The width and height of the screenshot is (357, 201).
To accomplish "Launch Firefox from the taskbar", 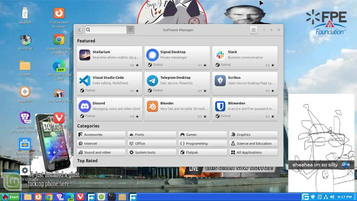I will click(38, 197).
